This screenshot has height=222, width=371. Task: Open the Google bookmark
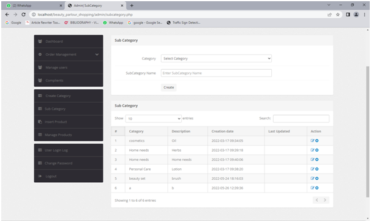(x=13, y=23)
